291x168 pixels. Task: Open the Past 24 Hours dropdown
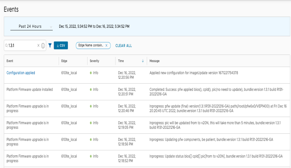click(31, 27)
